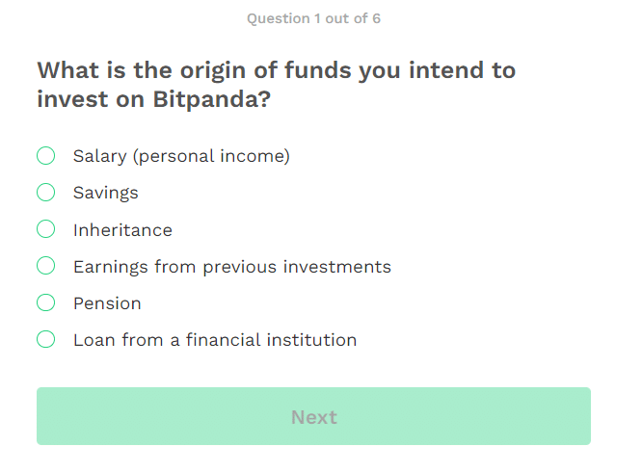Choose the Savings radio circle
The height and width of the screenshot is (472, 642).
(x=46, y=193)
